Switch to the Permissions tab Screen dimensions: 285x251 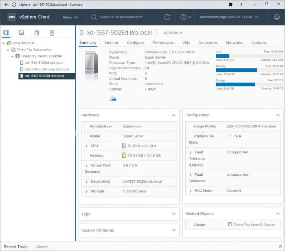tap(163, 43)
